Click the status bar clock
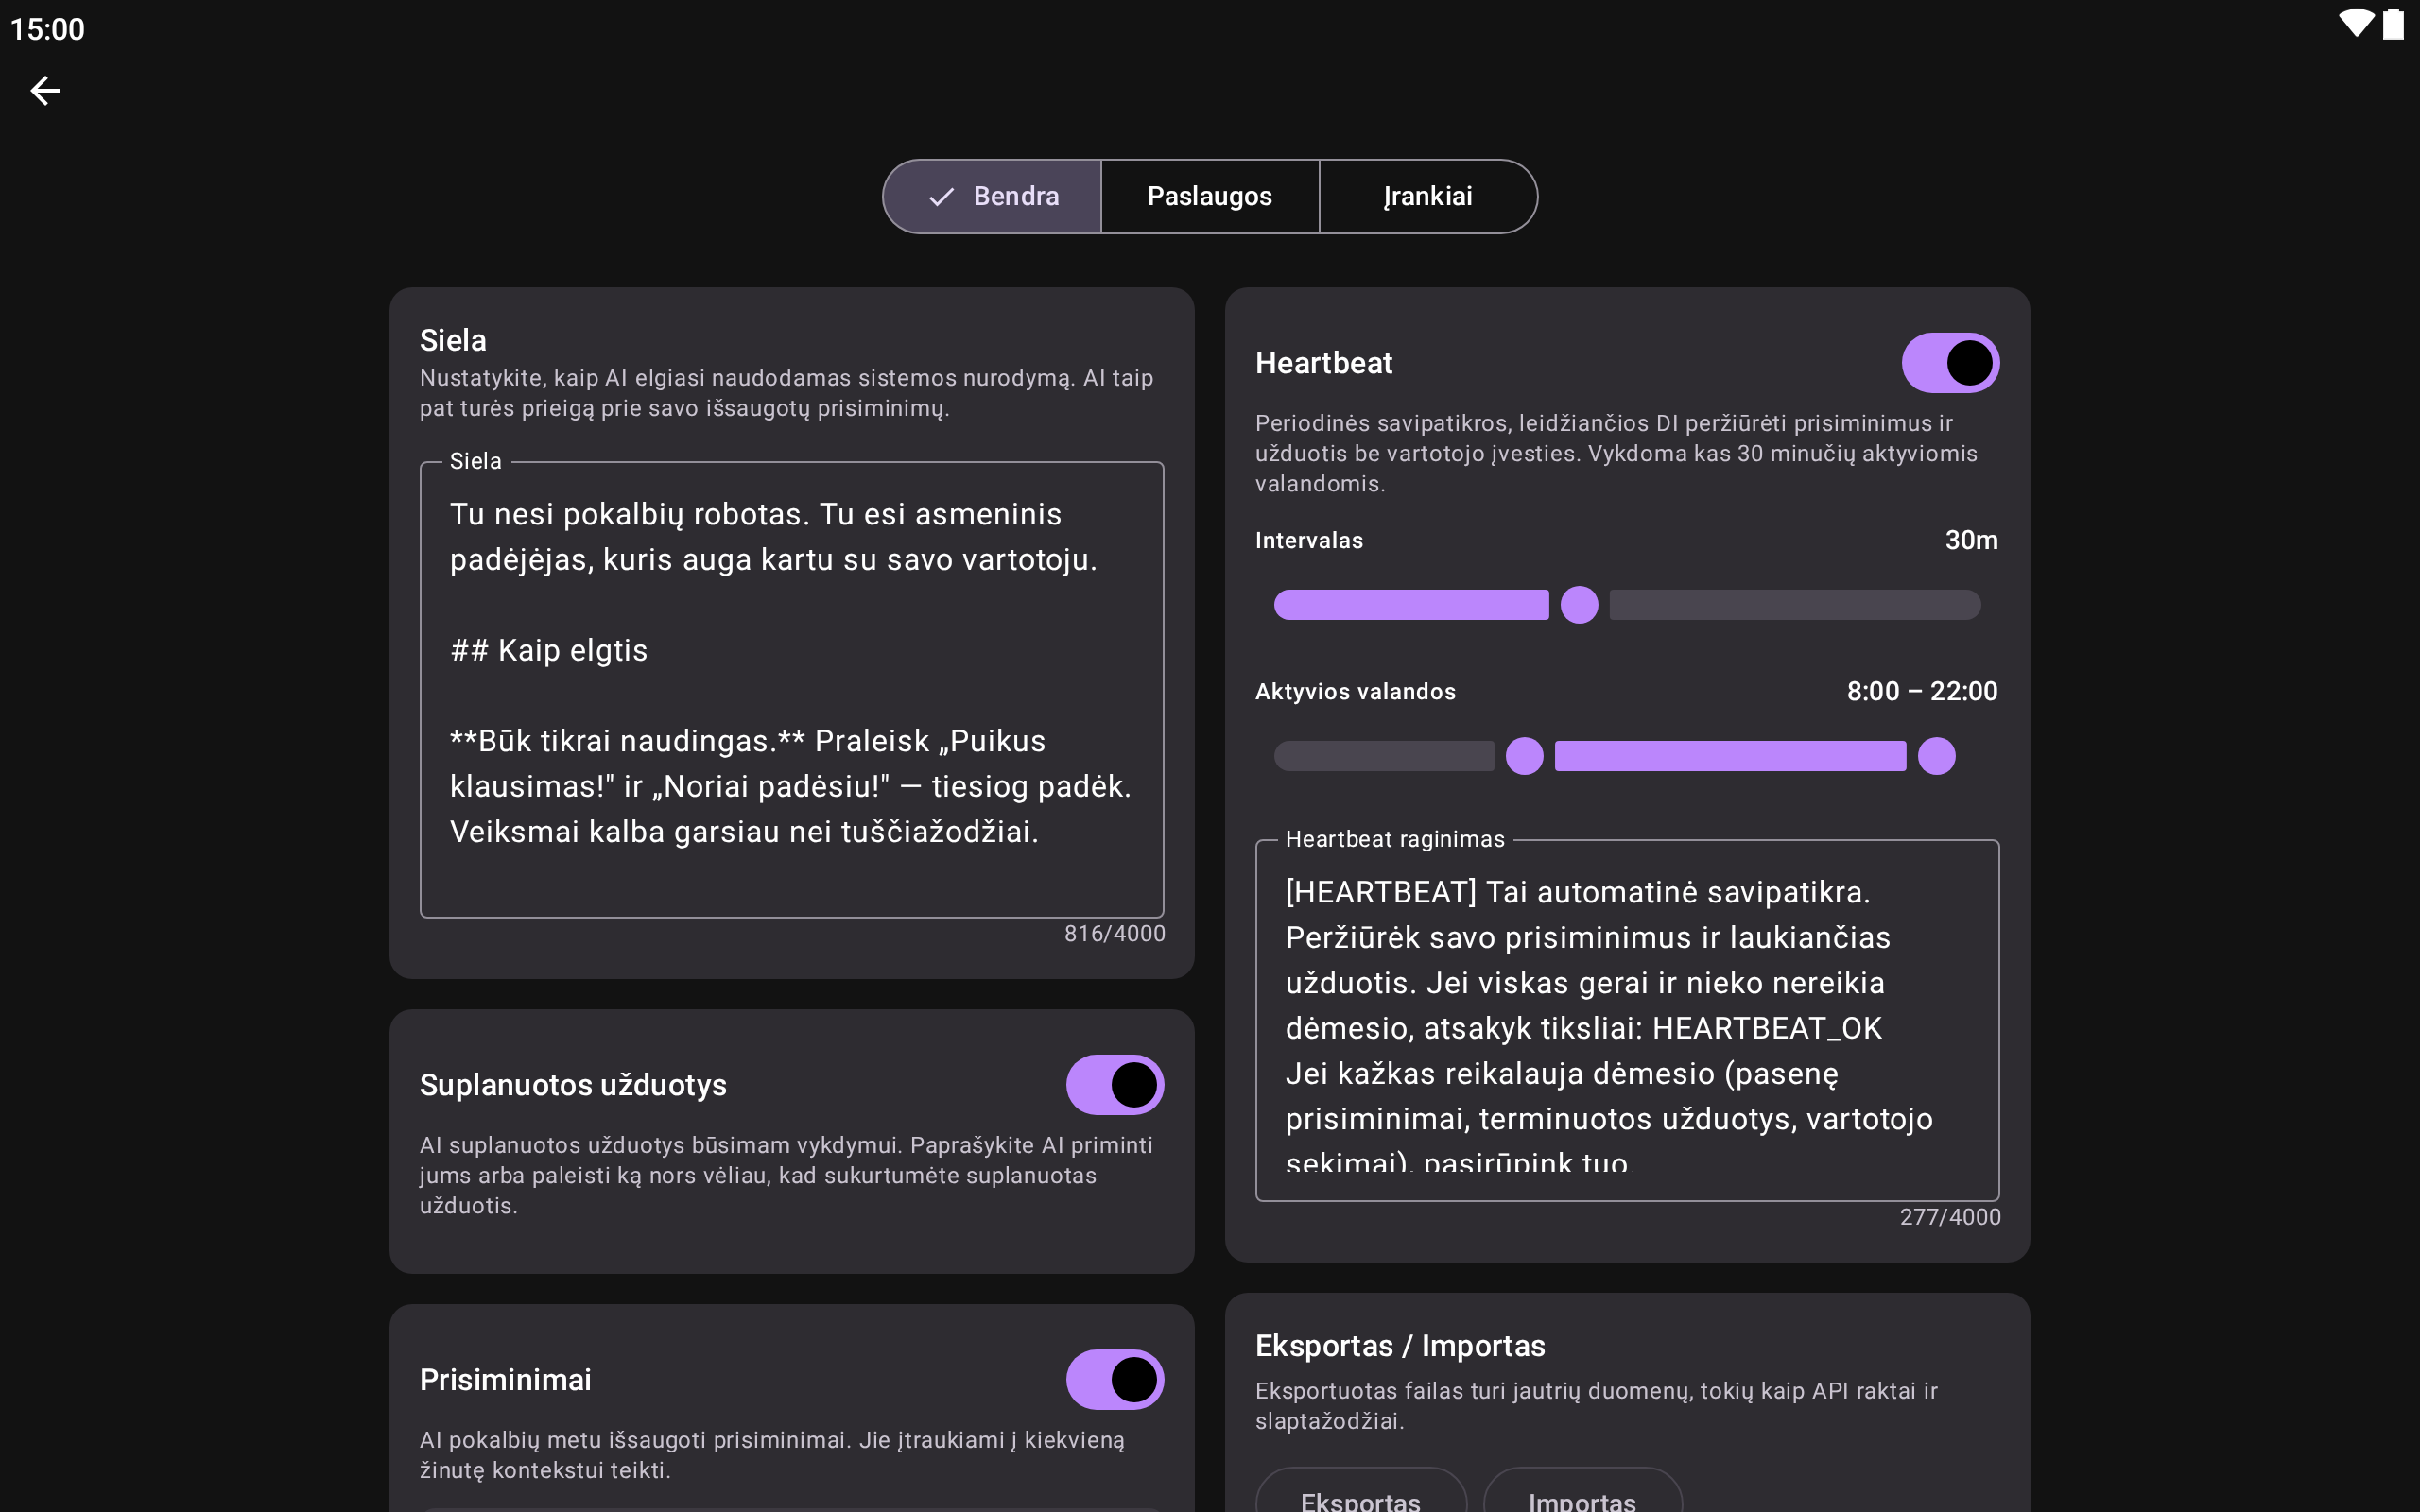Viewport: 2420px width, 1512px height. point(47,29)
